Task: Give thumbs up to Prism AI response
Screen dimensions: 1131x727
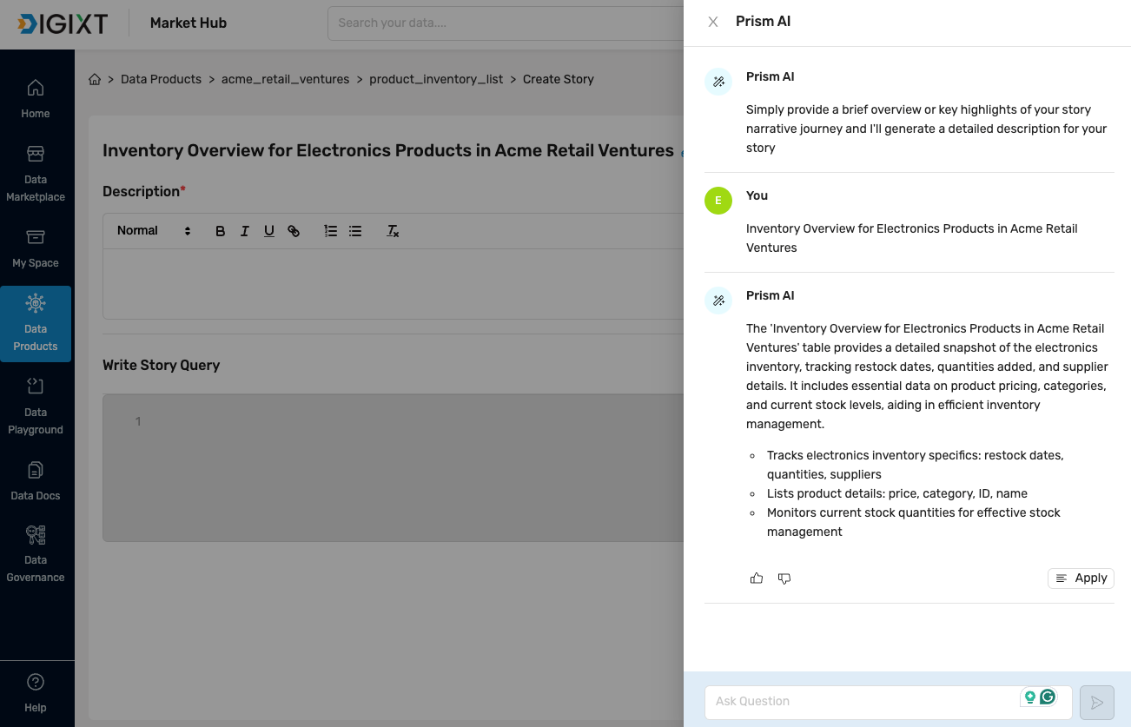Action: point(757,578)
